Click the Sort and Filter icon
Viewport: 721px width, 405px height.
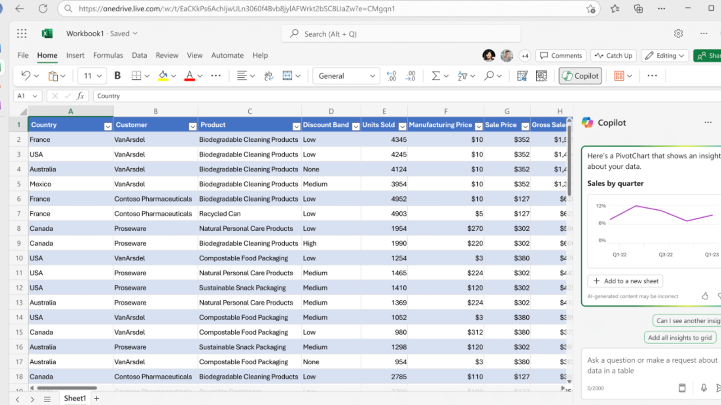462,76
